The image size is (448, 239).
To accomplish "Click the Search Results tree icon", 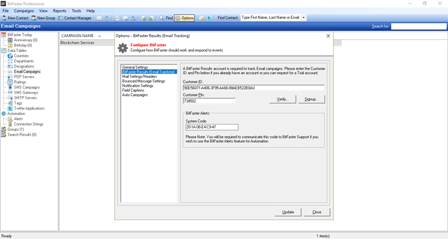I will tap(4, 134).
